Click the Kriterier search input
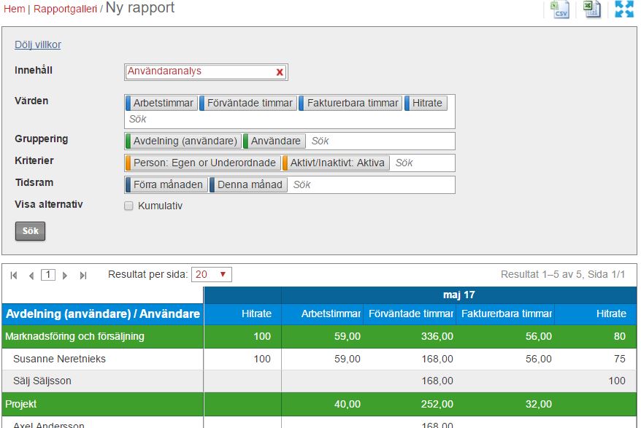 (422, 163)
